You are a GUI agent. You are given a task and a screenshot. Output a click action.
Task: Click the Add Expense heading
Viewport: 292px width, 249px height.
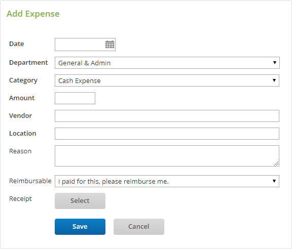[x=33, y=14]
